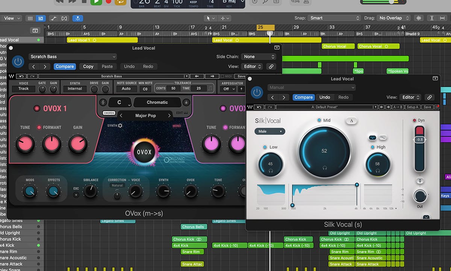Open the OVox Voice Track selector
Image resolution: width=451 pixels, height=271 pixels.
click(23, 89)
